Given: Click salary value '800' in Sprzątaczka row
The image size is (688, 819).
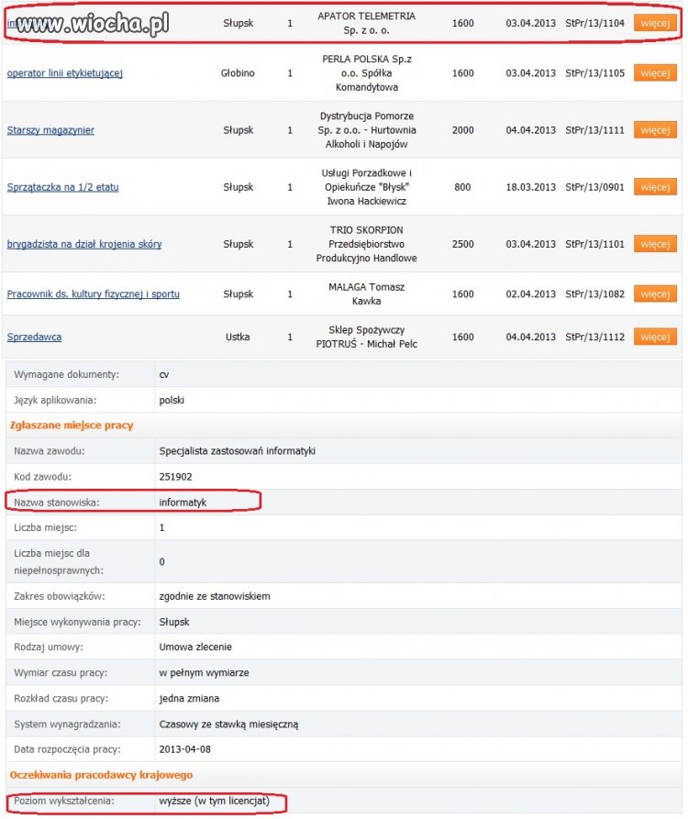Looking at the screenshot, I should tap(462, 187).
